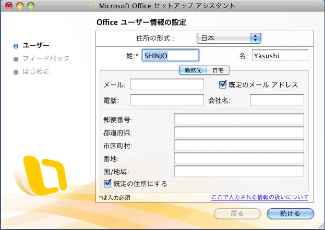Screen dimensions: 325x230
Task: Switch to the 自宅 tab
Action: 218,70
